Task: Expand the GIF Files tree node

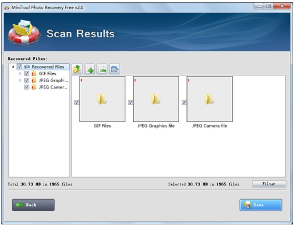Action: (x=20, y=73)
